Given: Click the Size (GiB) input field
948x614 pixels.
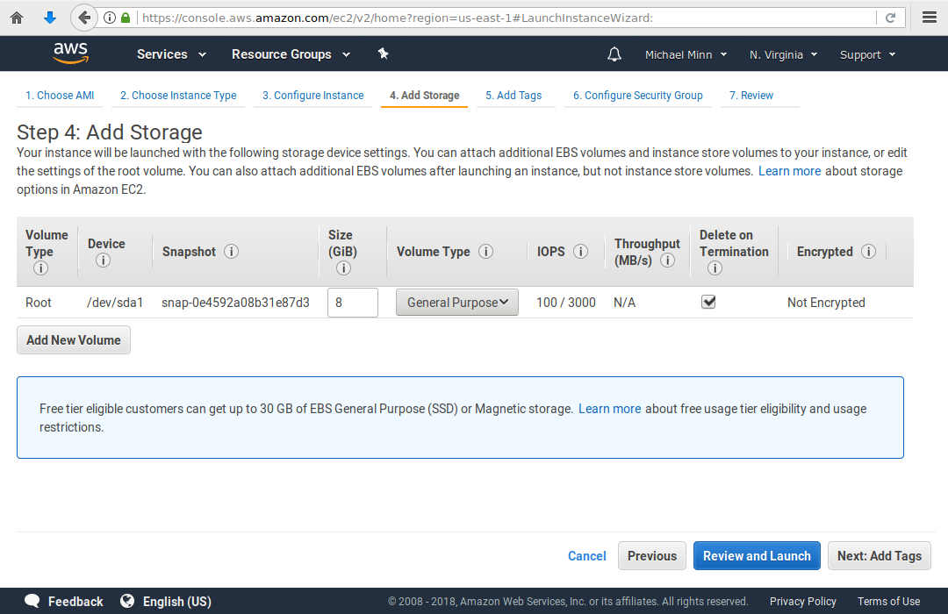Looking at the screenshot, I should (353, 303).
